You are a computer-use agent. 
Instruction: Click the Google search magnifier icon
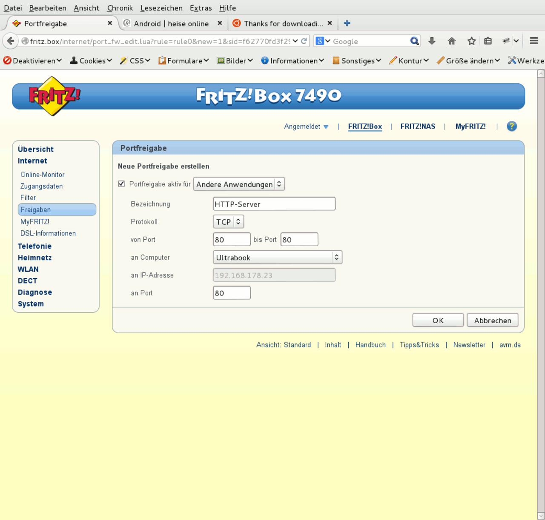pos(414,41)
